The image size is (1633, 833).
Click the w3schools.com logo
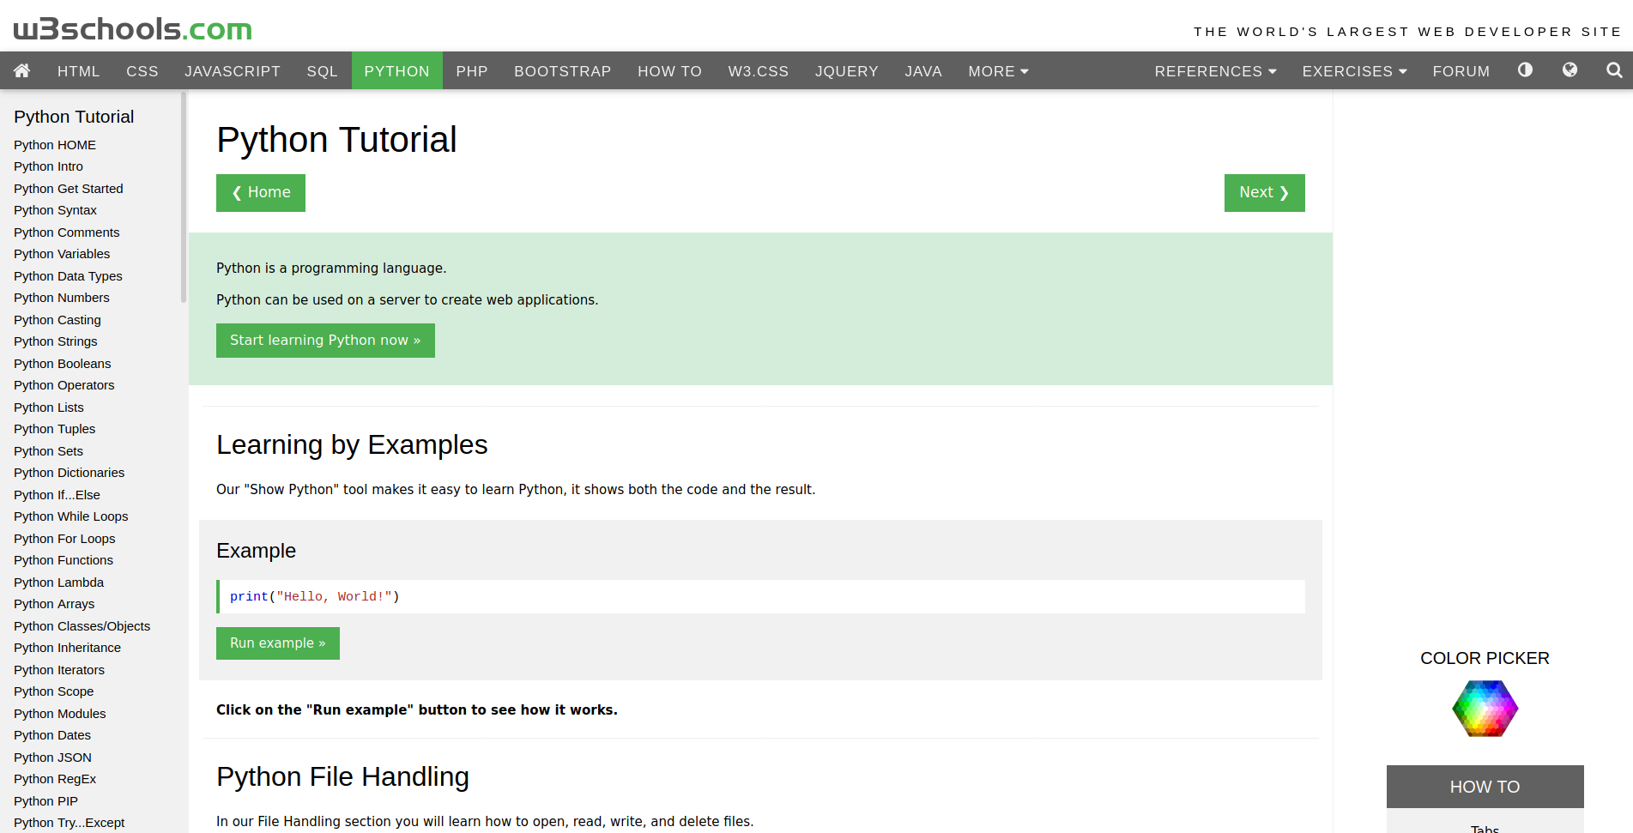click(x=133, y=28)
